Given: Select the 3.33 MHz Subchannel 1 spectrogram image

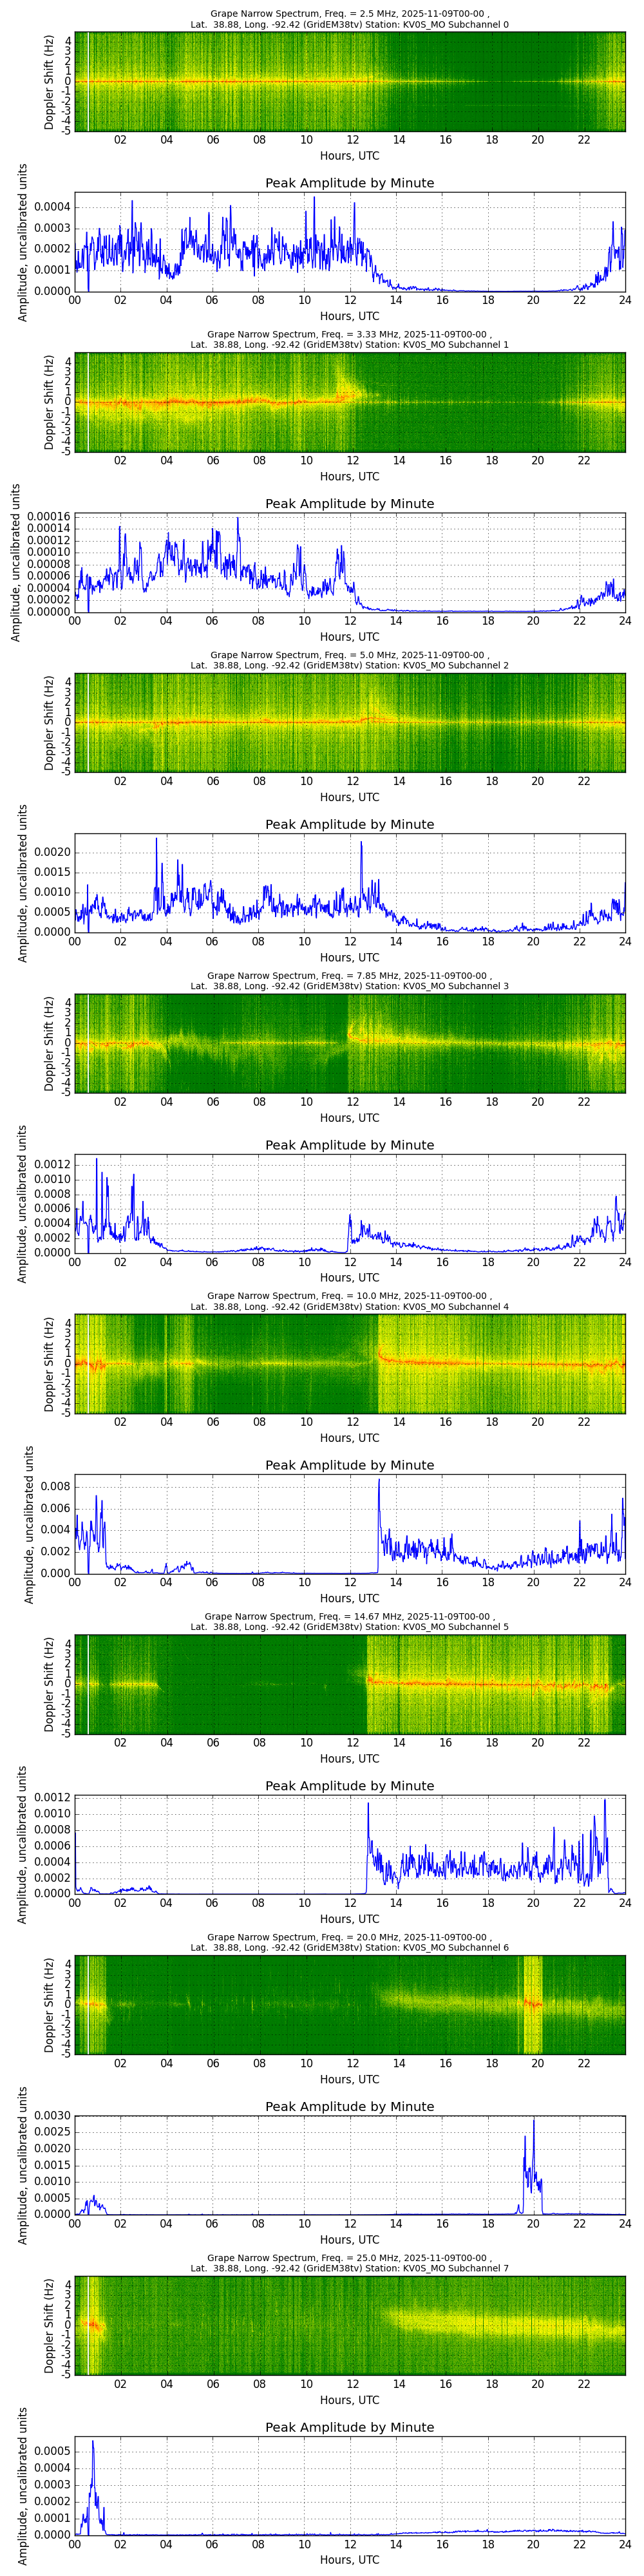Looking at the screenshot, I should [x=350, y=402].
